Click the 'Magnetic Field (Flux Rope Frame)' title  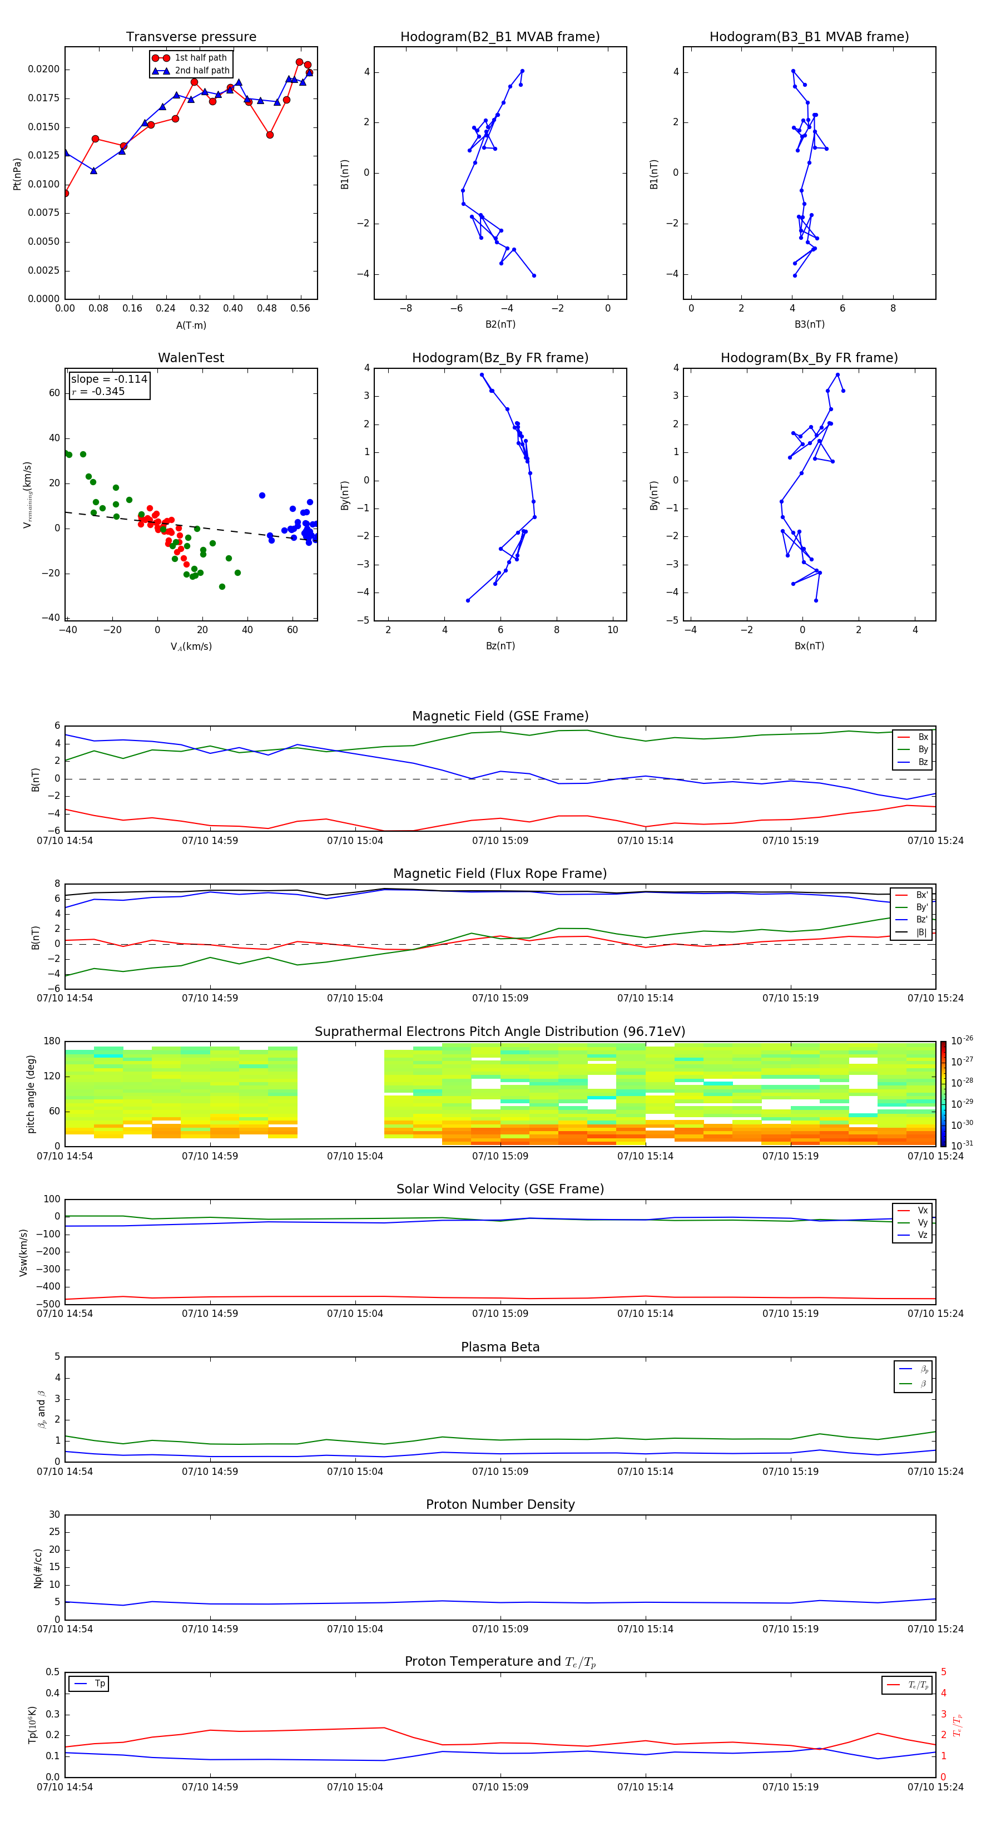pyautogui.click(x=500, y=874)
